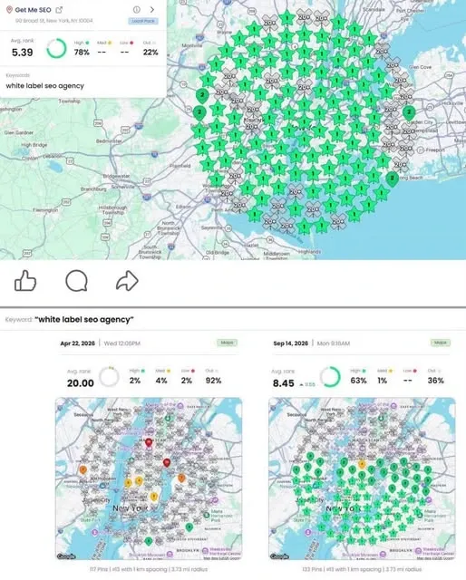Click white label seo agency in the top card
466x580 pixels.
click(44, 86)
